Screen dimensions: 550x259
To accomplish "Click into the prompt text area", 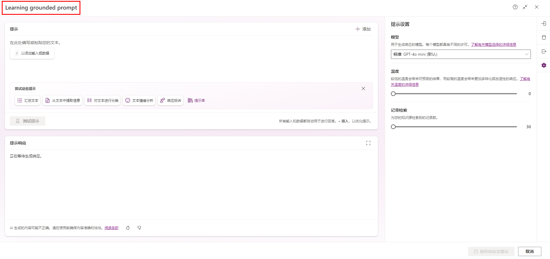I will (x=191, y=58).
